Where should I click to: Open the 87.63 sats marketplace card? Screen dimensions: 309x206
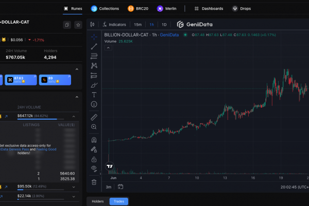[21, 80]
